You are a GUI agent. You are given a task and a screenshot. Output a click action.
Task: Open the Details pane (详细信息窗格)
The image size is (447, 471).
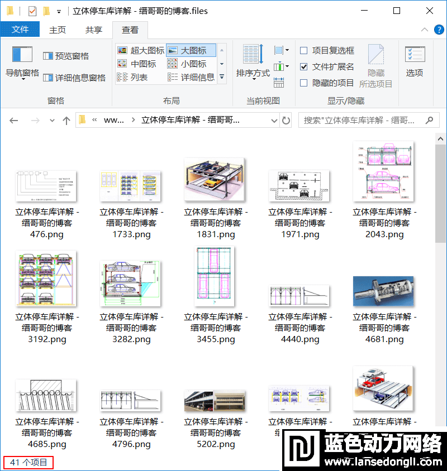tap(74, 78)
